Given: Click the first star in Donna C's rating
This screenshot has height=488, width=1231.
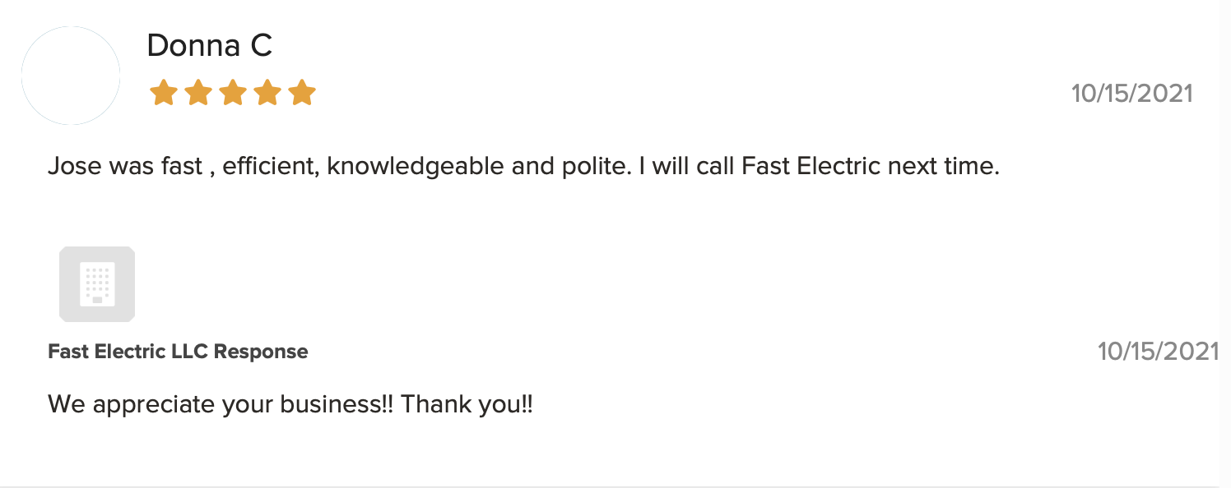Looking at the screenshot, I should click(x=164, y=93).
